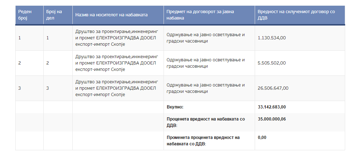Viewport: 348px width, 151px height.
Task: Select the total amount 33.142.683,00
Action: coord(272,107)
